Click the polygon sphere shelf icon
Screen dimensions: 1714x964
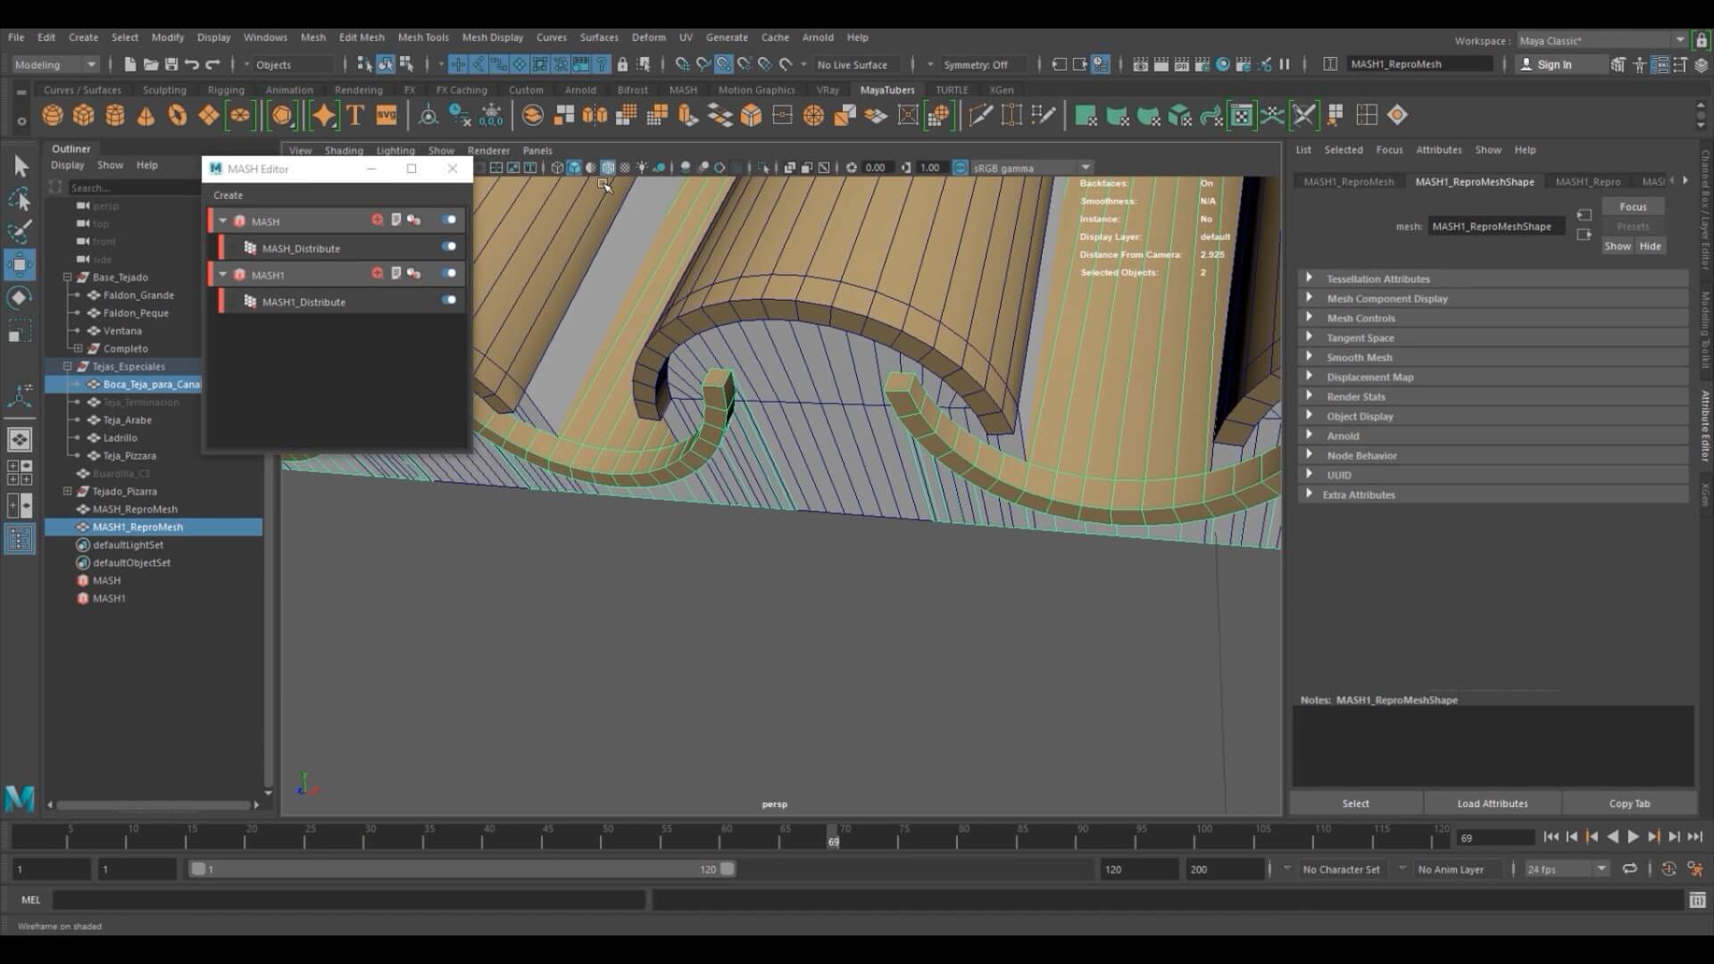point(53,115)
